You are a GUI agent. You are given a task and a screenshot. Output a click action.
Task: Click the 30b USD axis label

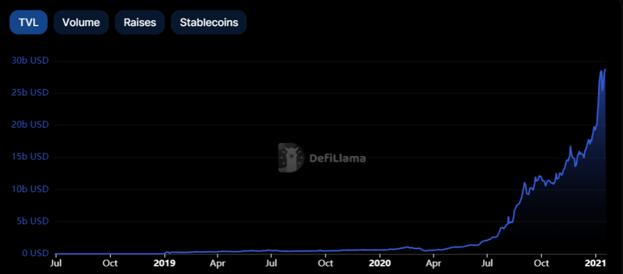[x=30, y=61]
